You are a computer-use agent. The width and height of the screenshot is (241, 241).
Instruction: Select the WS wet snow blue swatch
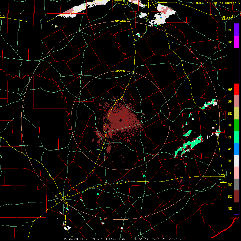tap(236, 149)
